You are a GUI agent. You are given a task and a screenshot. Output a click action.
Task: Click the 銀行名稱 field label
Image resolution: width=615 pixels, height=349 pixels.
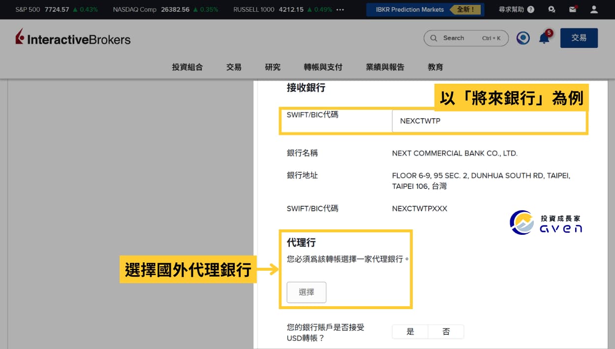[302, 153]
